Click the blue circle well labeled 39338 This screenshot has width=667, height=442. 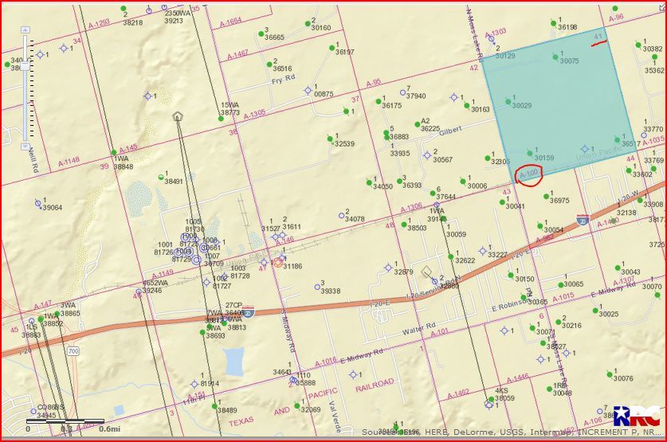point(317,287)
